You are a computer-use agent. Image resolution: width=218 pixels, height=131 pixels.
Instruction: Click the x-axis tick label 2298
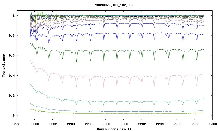tap(195, 124)
